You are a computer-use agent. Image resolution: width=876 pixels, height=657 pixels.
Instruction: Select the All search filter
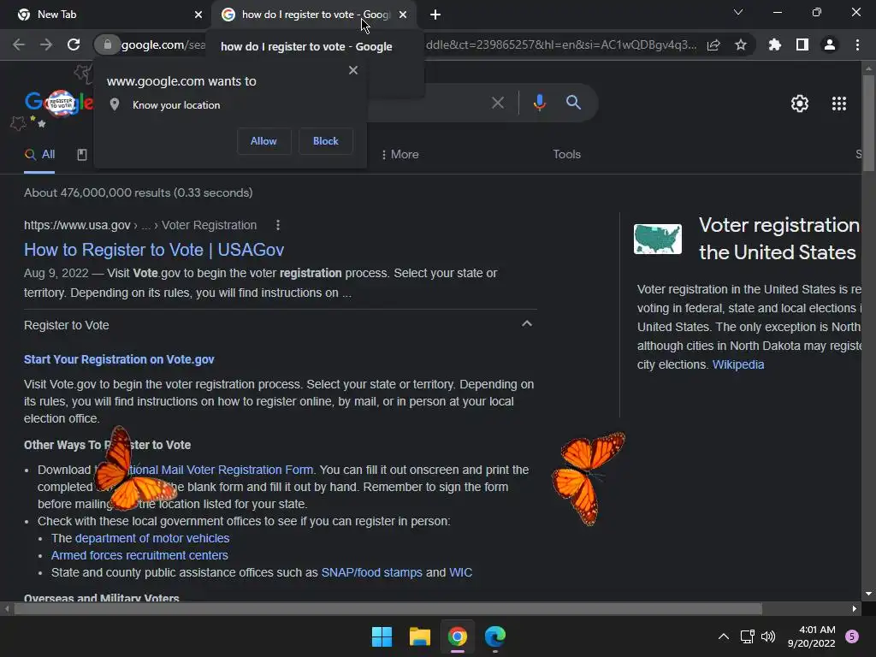[39, 155]
